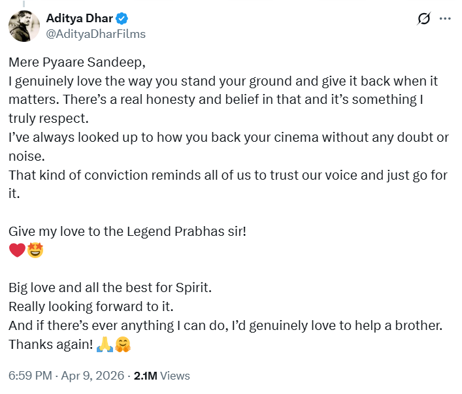The height and width of the screenshot is (394, 462).
Task: Open the three-dot more options menu
Action: click(x=445, y=19)
